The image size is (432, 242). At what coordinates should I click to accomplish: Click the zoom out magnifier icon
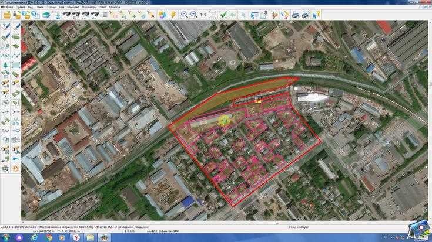tap(184, 15)
